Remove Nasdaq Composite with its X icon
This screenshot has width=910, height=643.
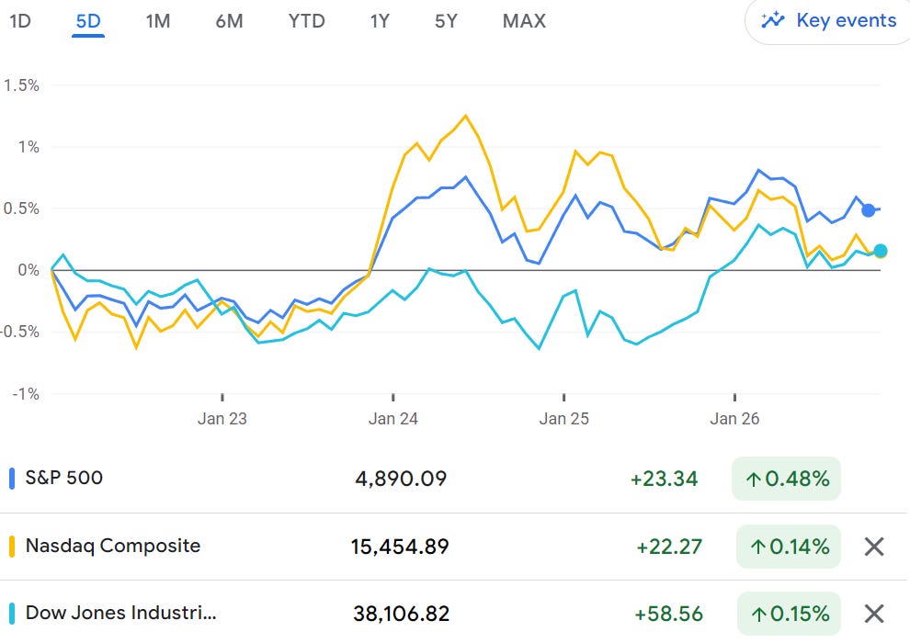click(x=874, y=547)
